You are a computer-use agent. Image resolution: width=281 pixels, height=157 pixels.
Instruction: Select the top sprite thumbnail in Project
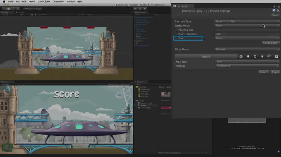(166, 94)
